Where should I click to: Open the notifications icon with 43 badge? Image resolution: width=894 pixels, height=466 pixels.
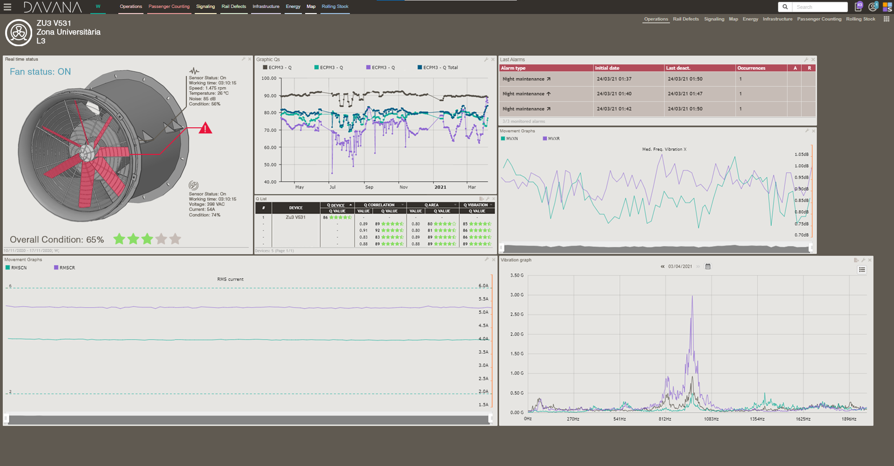click(x=858, y=6)
